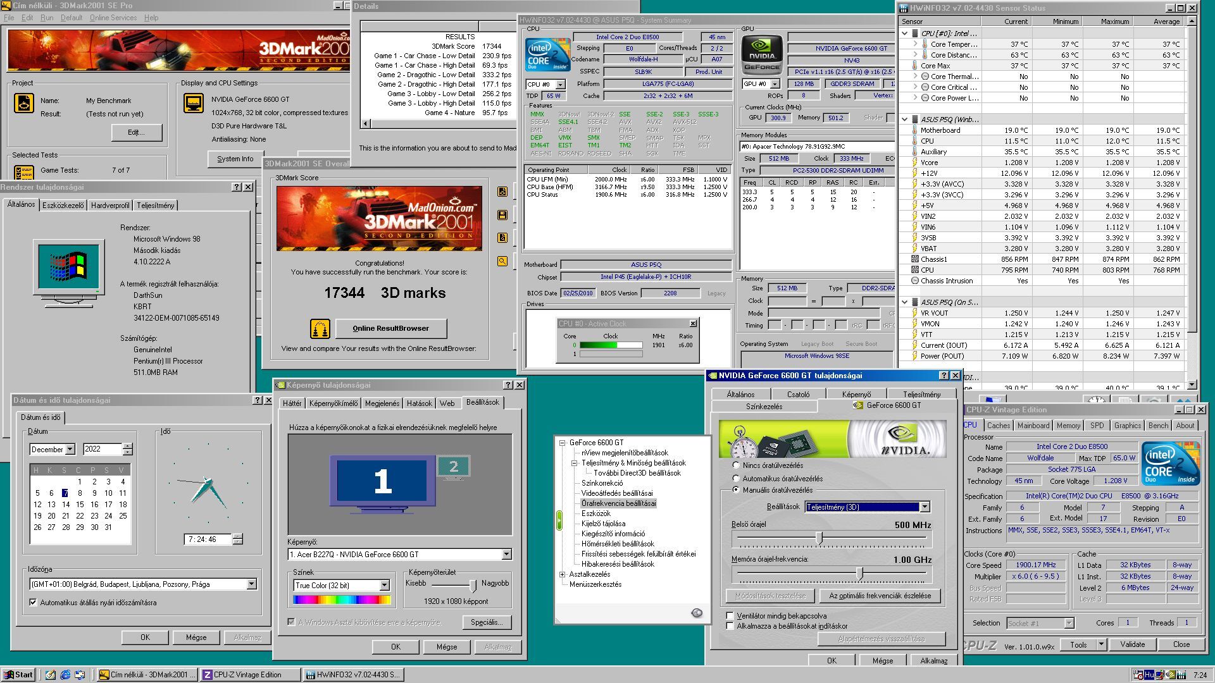The image size is (1215, 683).
Task: Click the Selected Tests icon in 3DMark2001
Action: [x=24, y=172]
